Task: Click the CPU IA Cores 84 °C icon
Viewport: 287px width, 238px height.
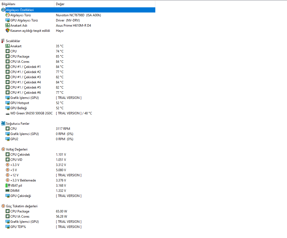Action: 8,61
